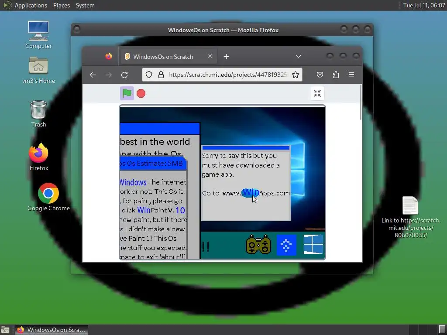Click the URL address bar
Image resolution: width=447 pixels, height=335 pixels.
click(x=222, y=75)
